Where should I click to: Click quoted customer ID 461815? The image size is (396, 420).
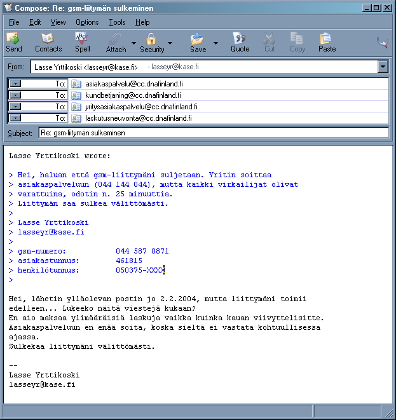[129, 261]
